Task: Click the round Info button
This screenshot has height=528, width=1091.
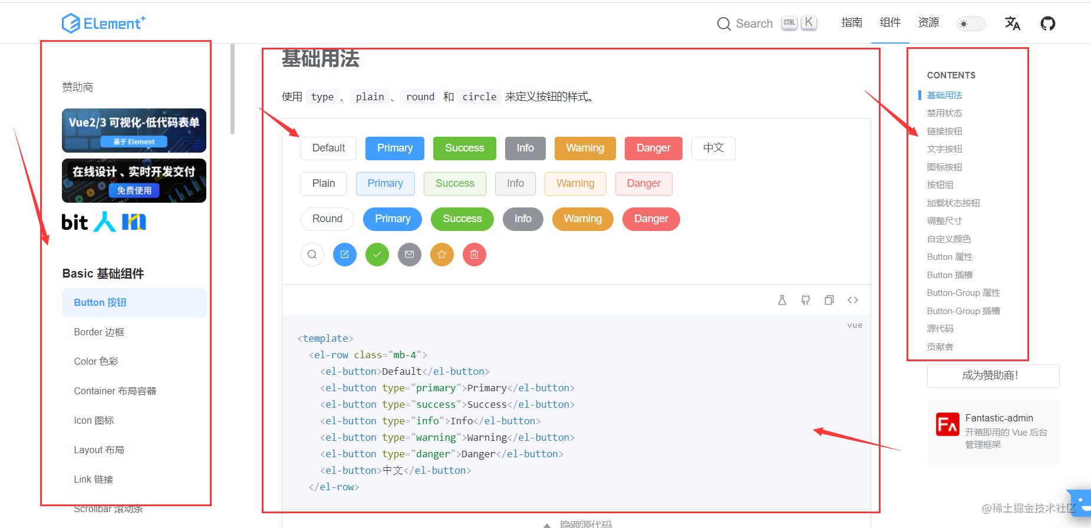Action: [523, 219]
